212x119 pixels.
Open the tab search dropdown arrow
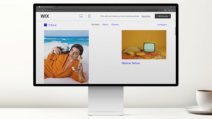[37, 7]
